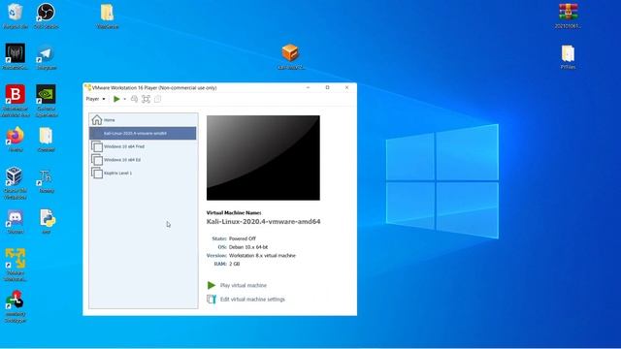Select the PYFiles folder on desktop

click(568, 56)
